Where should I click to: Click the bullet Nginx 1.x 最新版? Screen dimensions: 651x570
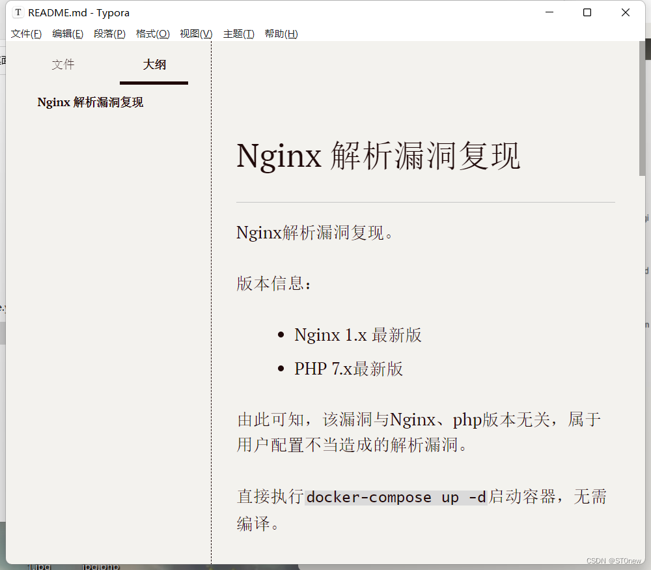(358, 335)
